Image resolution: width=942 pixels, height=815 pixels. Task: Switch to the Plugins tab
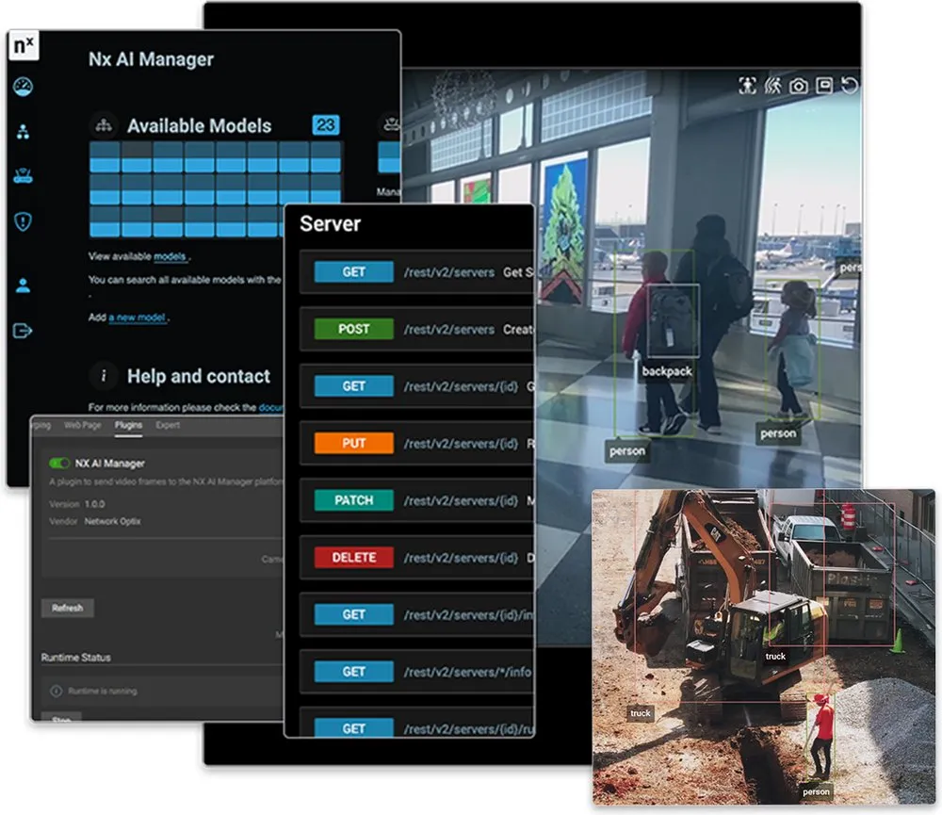pyautogui.click(x=128, y=425)
